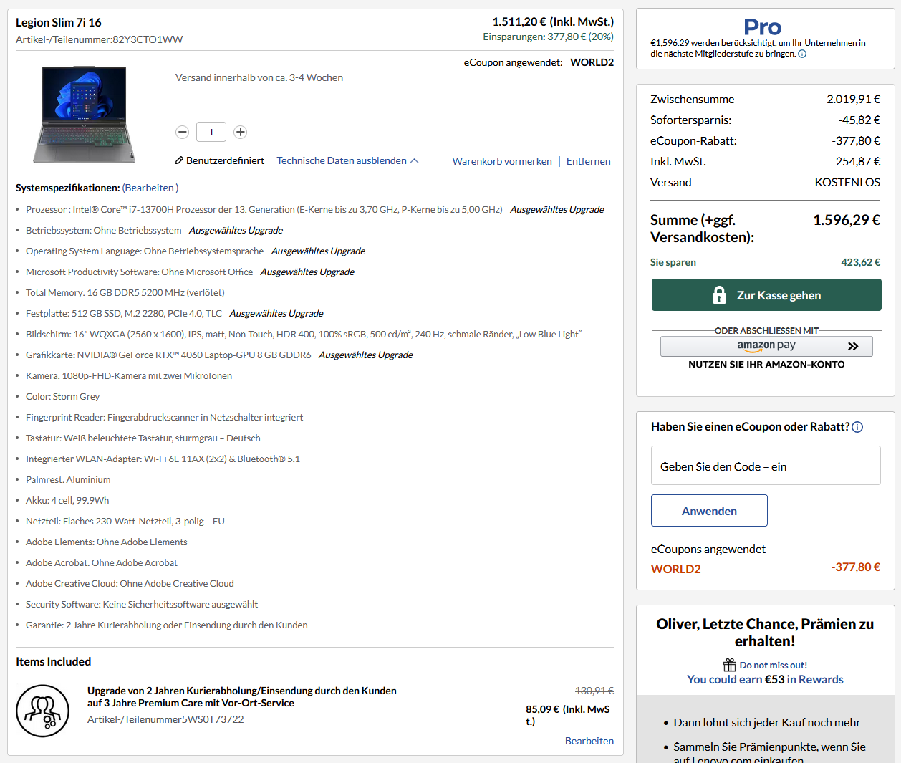Open the Bearbeiten link for Systemspezifikationen

pos(150,188)
